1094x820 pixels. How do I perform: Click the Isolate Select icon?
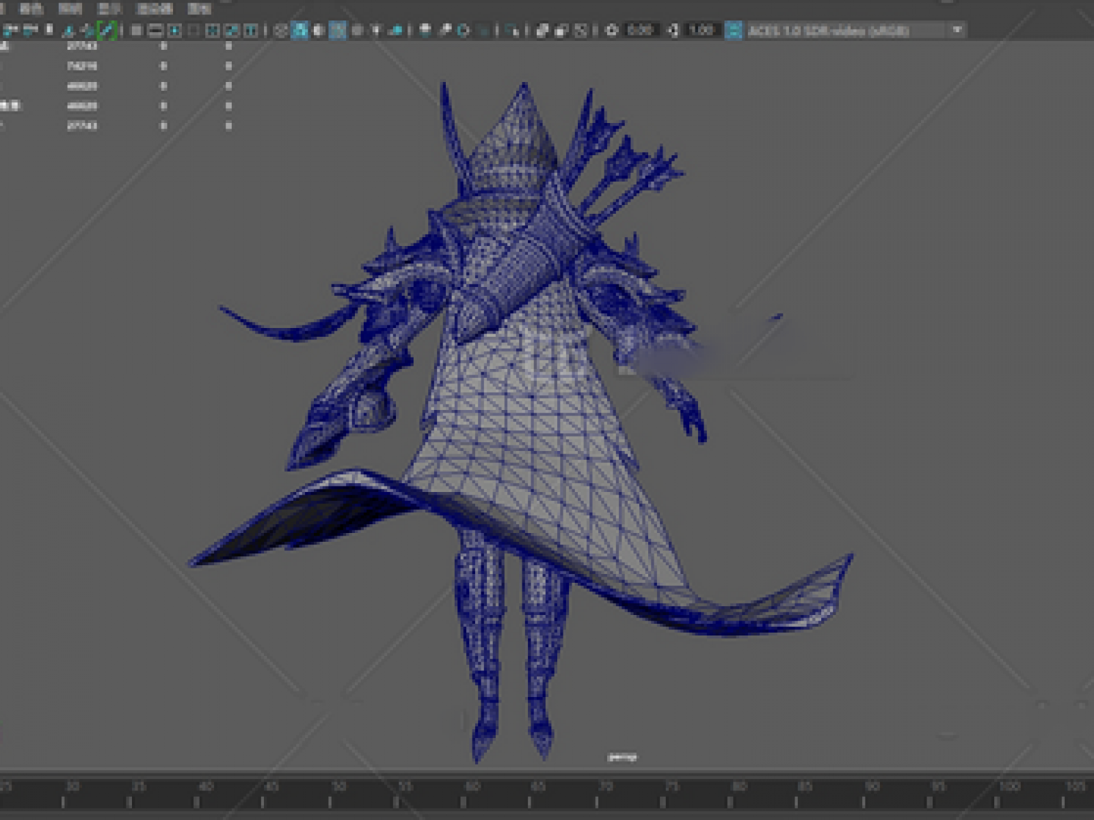point(512,30)
